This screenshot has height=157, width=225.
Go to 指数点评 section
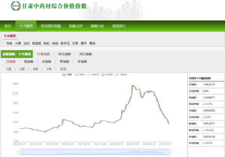(75, 26)
